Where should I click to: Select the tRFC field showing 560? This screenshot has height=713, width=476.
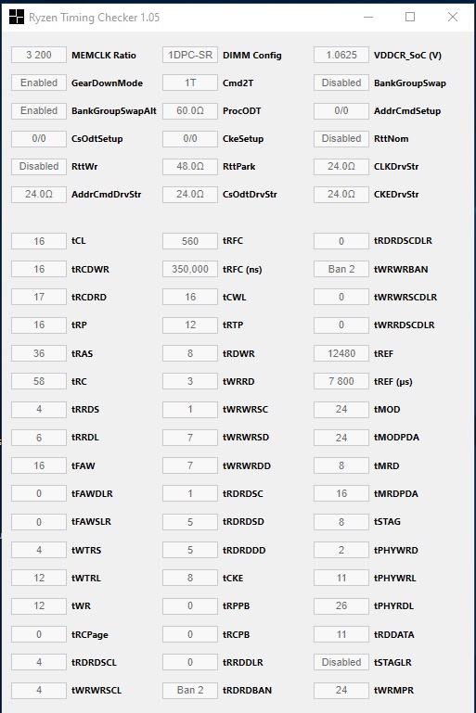point(190,241)
